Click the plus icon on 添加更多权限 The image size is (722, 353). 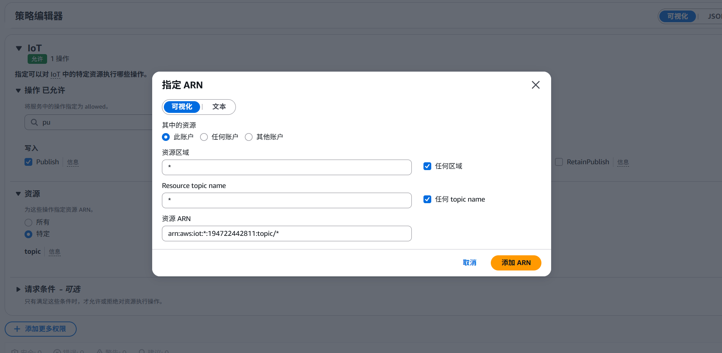coord(17,329)
